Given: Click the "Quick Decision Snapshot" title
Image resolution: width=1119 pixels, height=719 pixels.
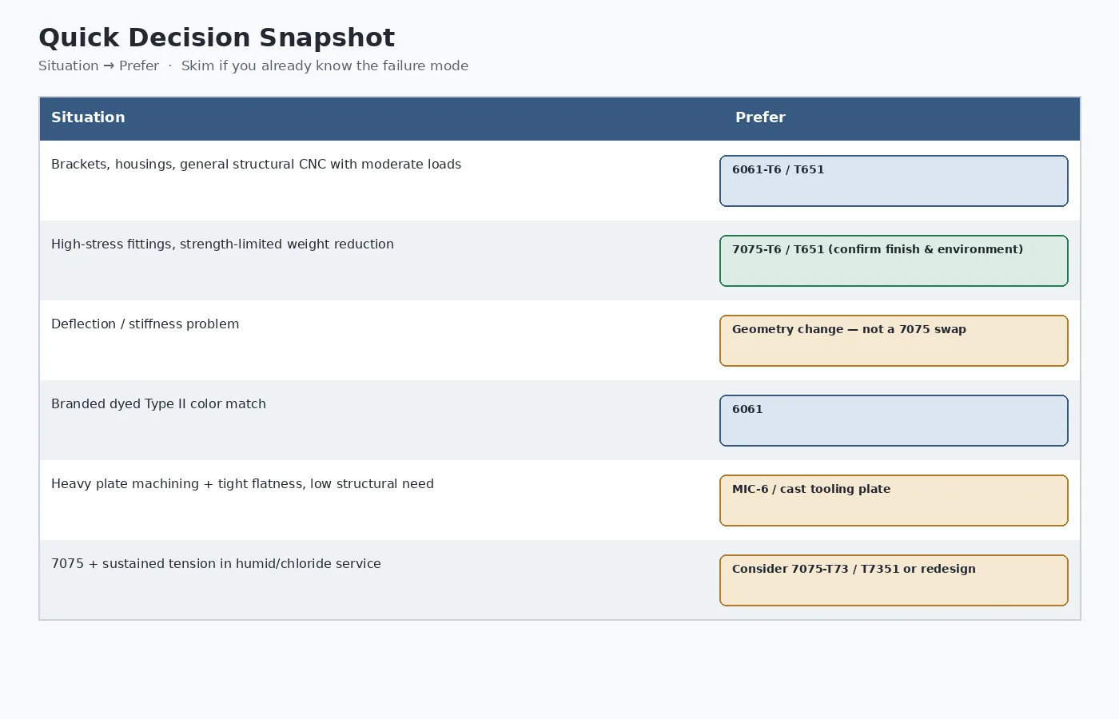Looking at the screenshot, I should coord(217,38).
